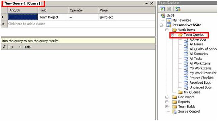Click the All Tasks query icon

(x=186, y=59)
